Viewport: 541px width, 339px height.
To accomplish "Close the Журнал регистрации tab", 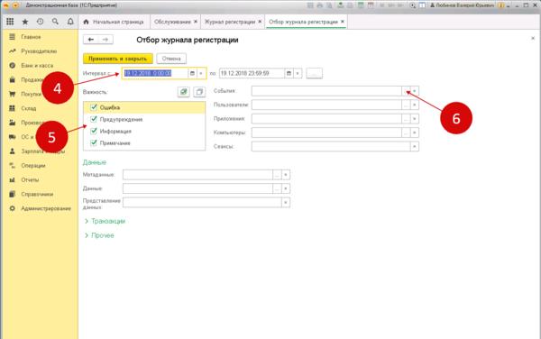I will (260, 22).
